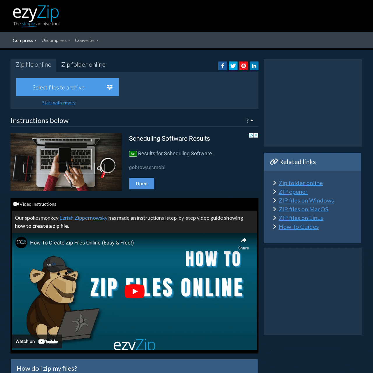Click the Dropbox icon in file selector

click(110, 87)
